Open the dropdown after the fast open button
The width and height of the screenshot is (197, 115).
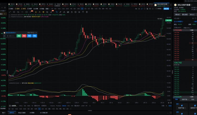pos(188,100)
